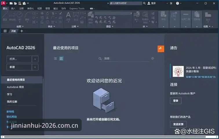
Task: Open the 管理 ribbon tab
Action: coord(48,8)
